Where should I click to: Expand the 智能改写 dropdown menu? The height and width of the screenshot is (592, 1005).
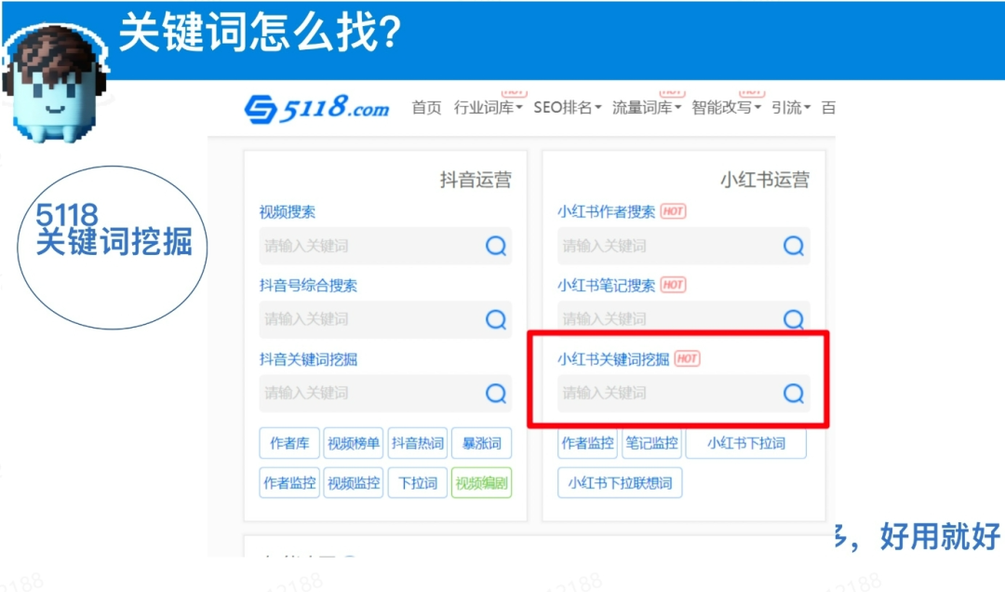click(726, 108)
